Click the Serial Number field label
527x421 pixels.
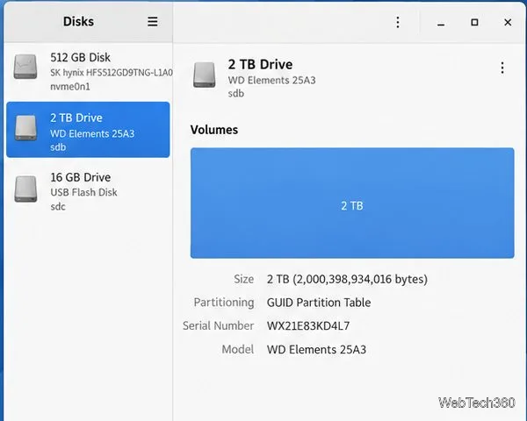218,326
